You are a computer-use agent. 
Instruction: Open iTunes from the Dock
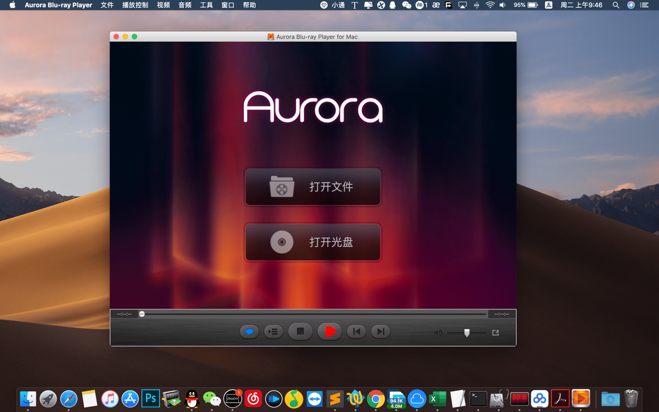click(x=110, y=398)
